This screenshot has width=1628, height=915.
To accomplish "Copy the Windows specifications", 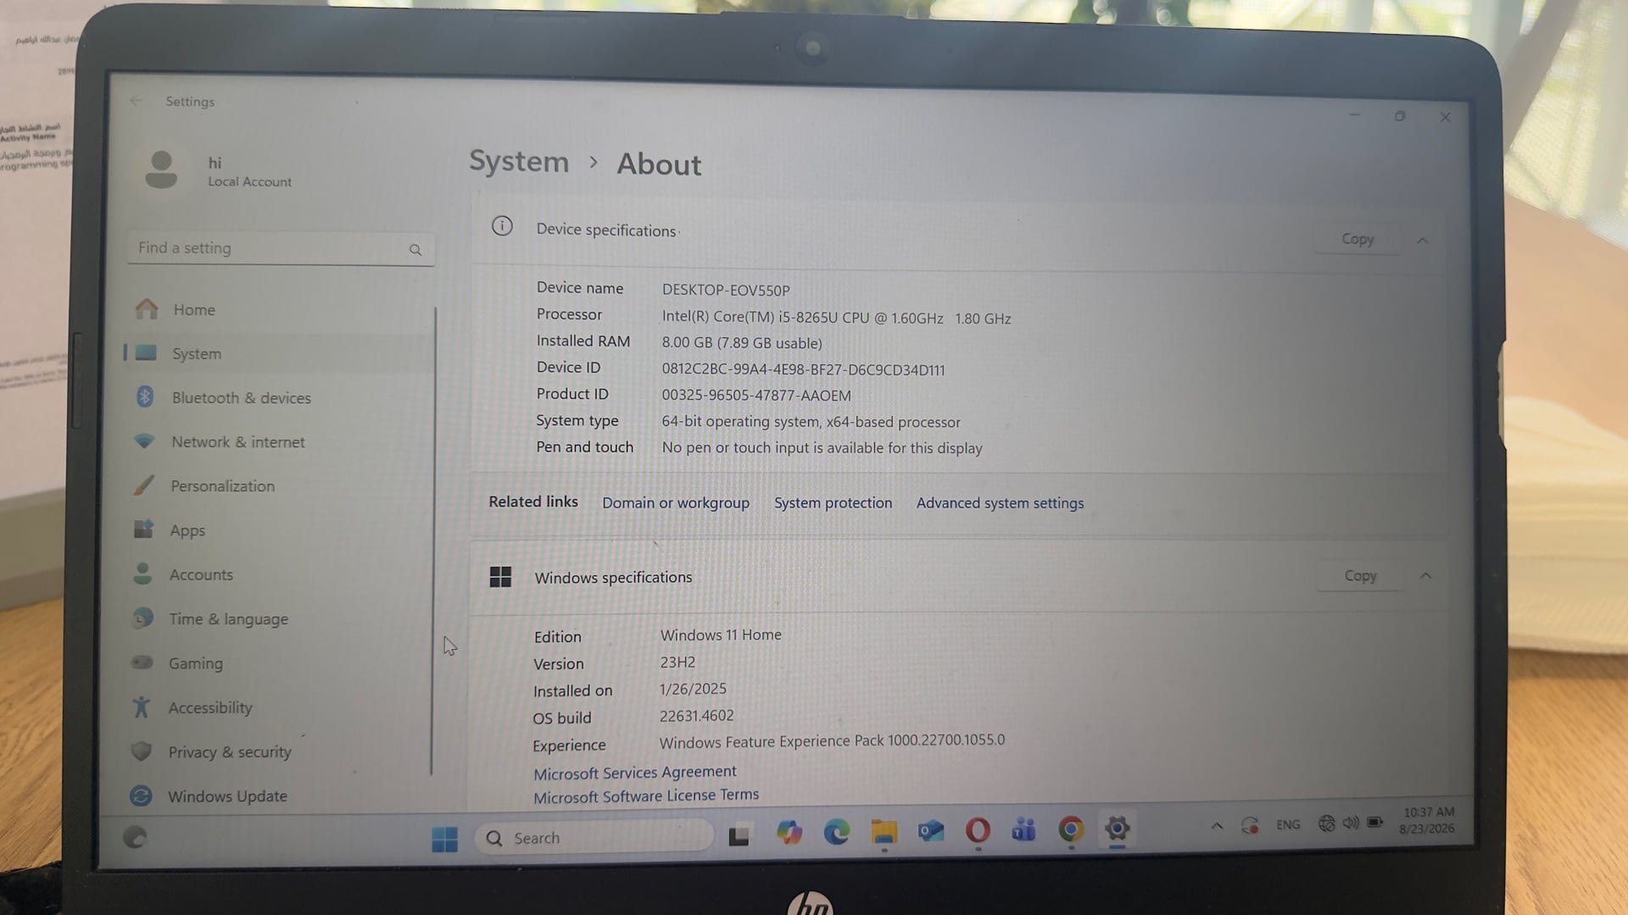I will [x=1360, y=576].
